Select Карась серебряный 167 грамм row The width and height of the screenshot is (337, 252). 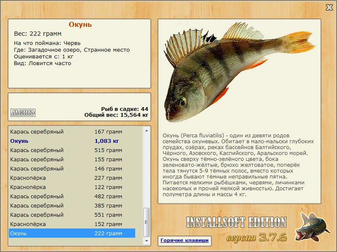[72, 132]
